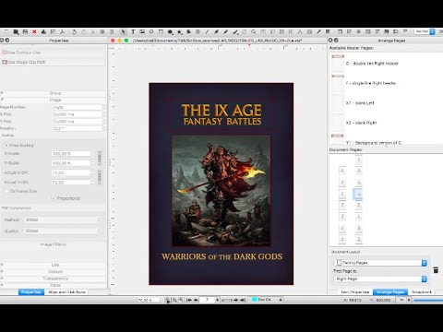The height and width of the screenshot is (332, 443).
Task: Go to the next page
Action: [235, 300]
